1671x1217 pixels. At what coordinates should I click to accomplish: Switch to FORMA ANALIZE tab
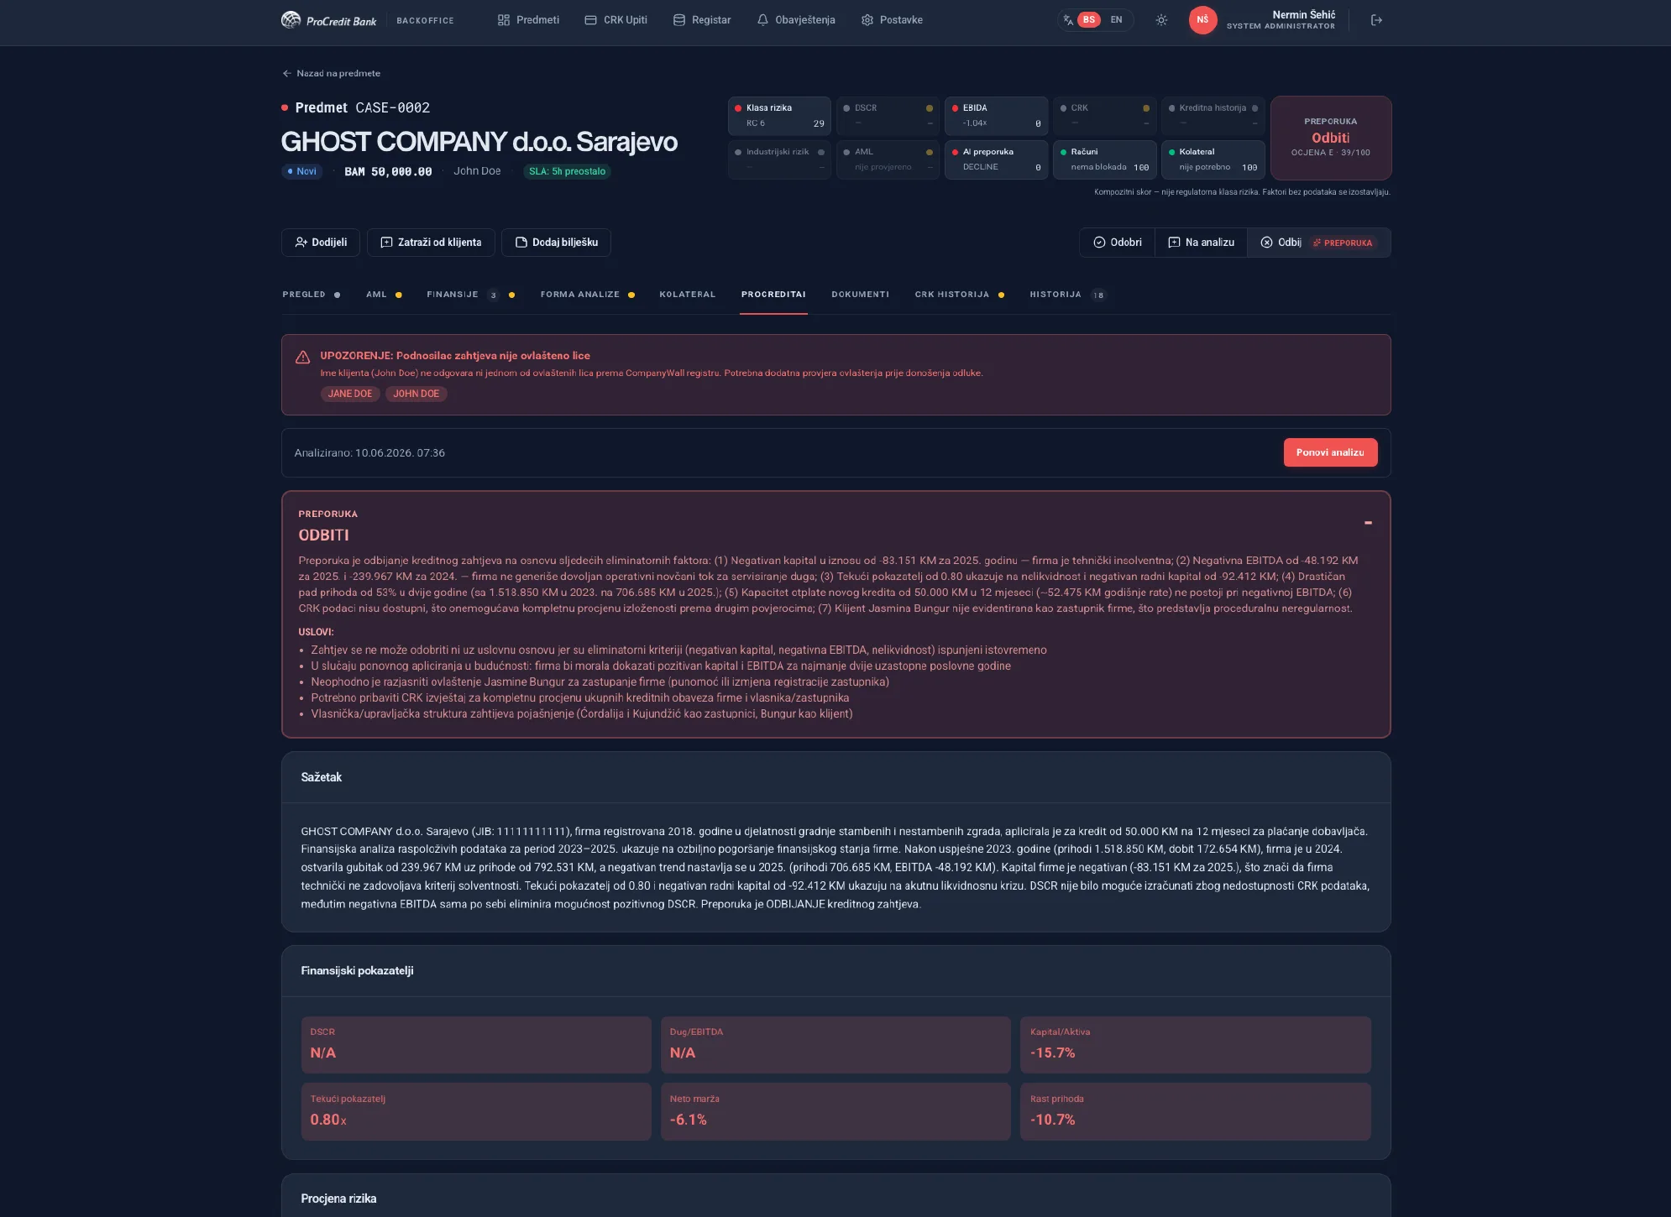(x=587, y=295)
